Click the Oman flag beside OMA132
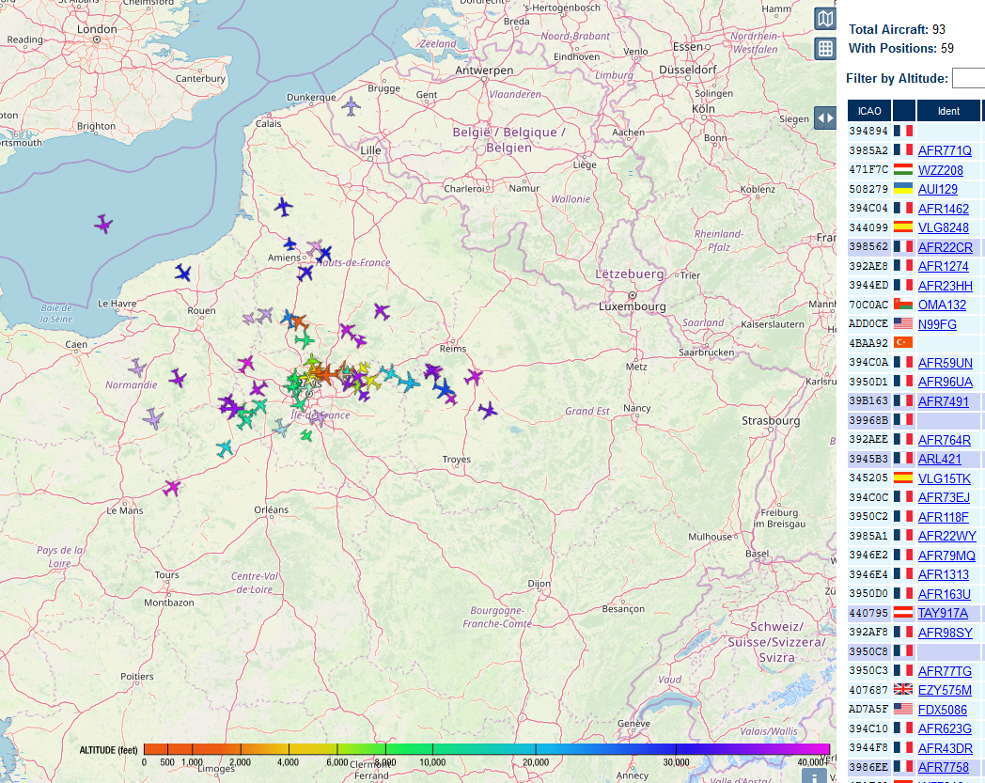 (903, 305)
